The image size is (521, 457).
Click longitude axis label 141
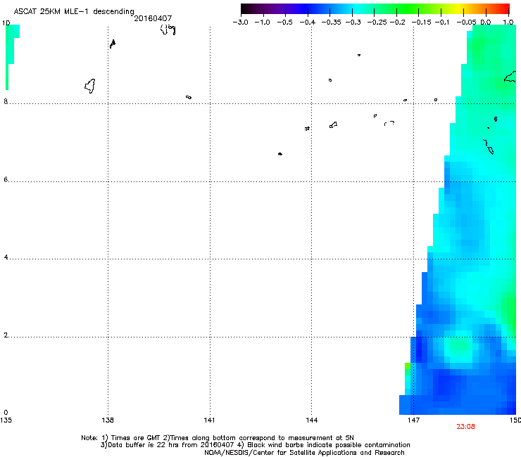(209, 420)
